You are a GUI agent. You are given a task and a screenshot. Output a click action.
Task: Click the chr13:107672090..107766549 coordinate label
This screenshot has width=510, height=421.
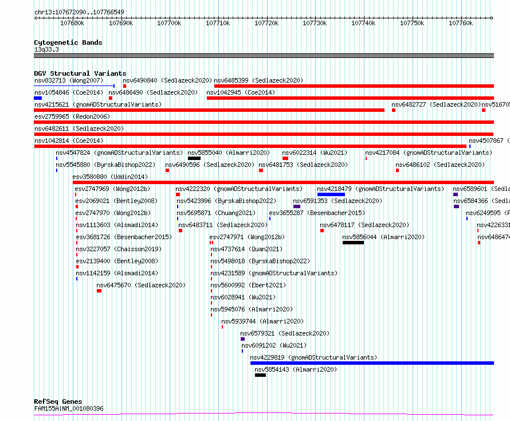click(79, 12)
